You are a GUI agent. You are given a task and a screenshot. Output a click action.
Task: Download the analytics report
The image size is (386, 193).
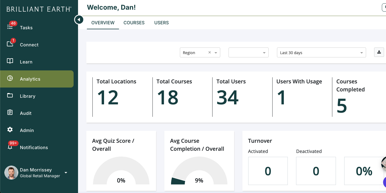click(379, 52)
